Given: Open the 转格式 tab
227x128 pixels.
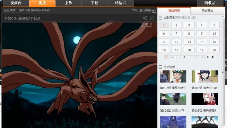Looking at the screenshot, I should [x=121, y=3].
